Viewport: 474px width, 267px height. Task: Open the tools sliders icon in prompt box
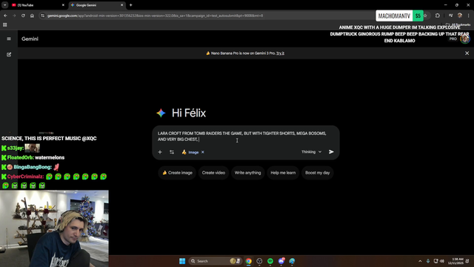[172, 152]
